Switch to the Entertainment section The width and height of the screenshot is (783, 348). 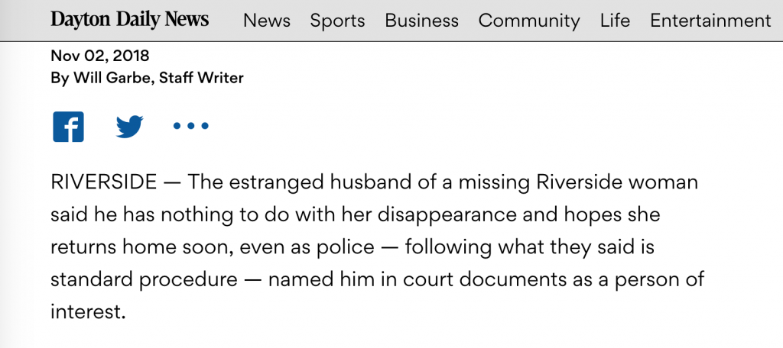pyautogui.click(x=710, y=21)
